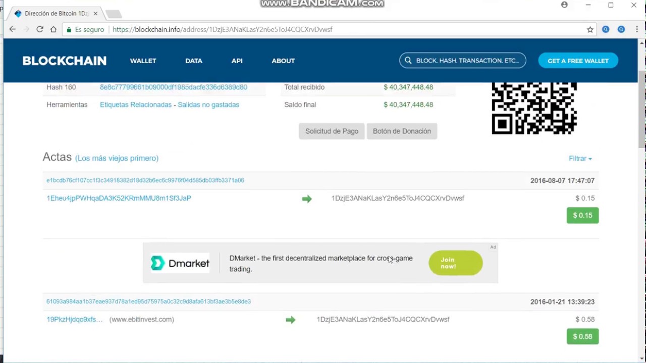
Task: Click the first blue extension icon
Action: tap(606, 29)
